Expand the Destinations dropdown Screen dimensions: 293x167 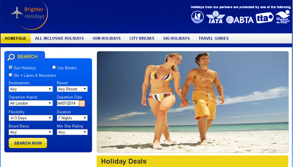click(31, 89)
